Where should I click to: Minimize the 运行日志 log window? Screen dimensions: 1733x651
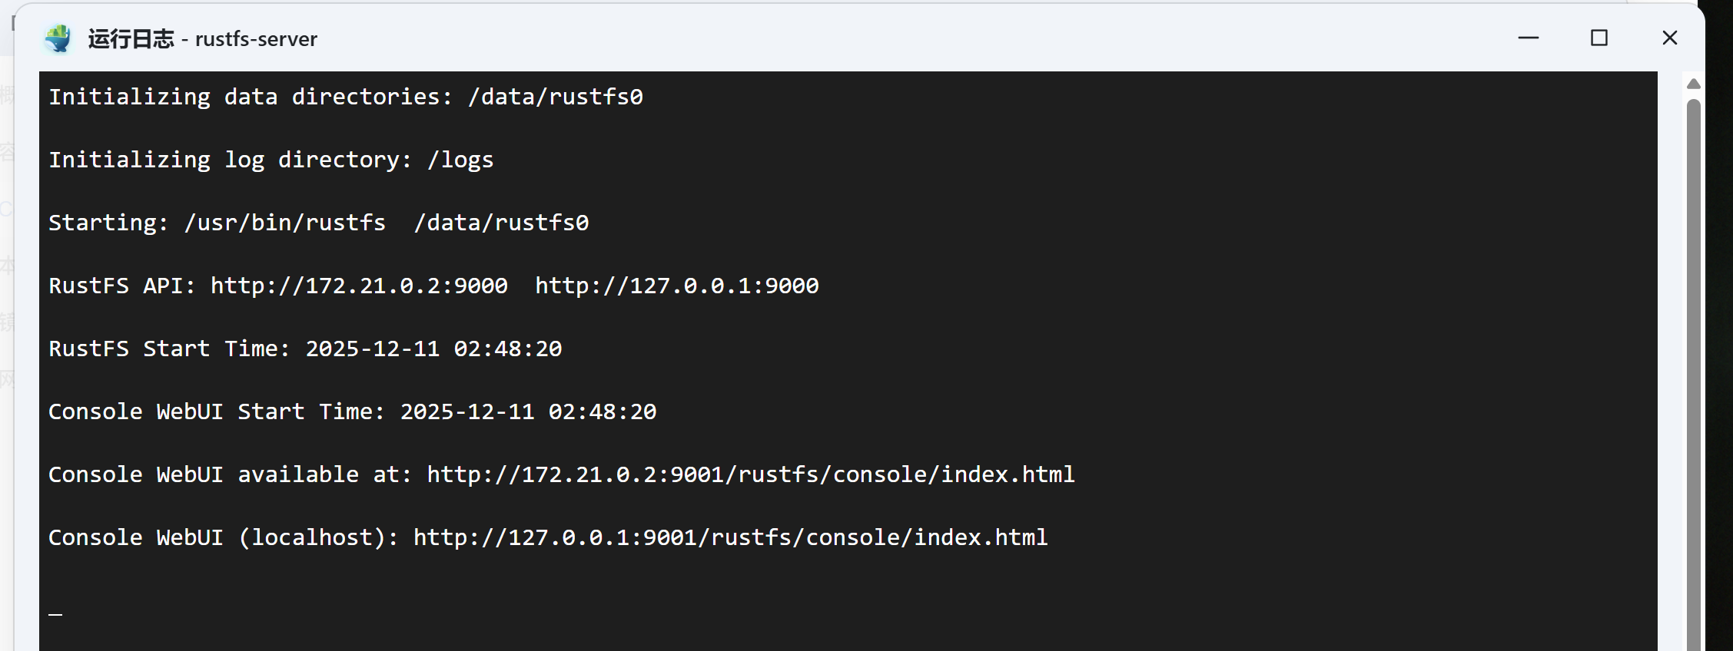pyautogui.click(x=1528, y=38)
